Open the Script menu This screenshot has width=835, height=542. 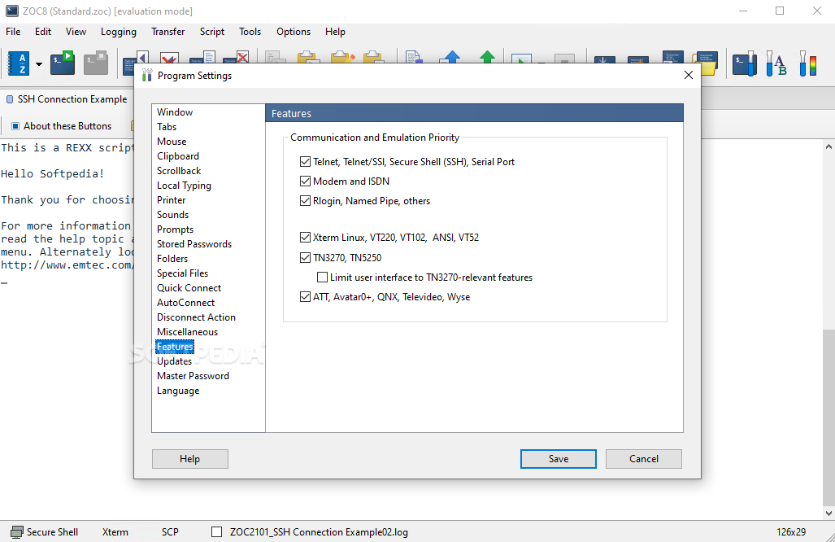point(212,32)
